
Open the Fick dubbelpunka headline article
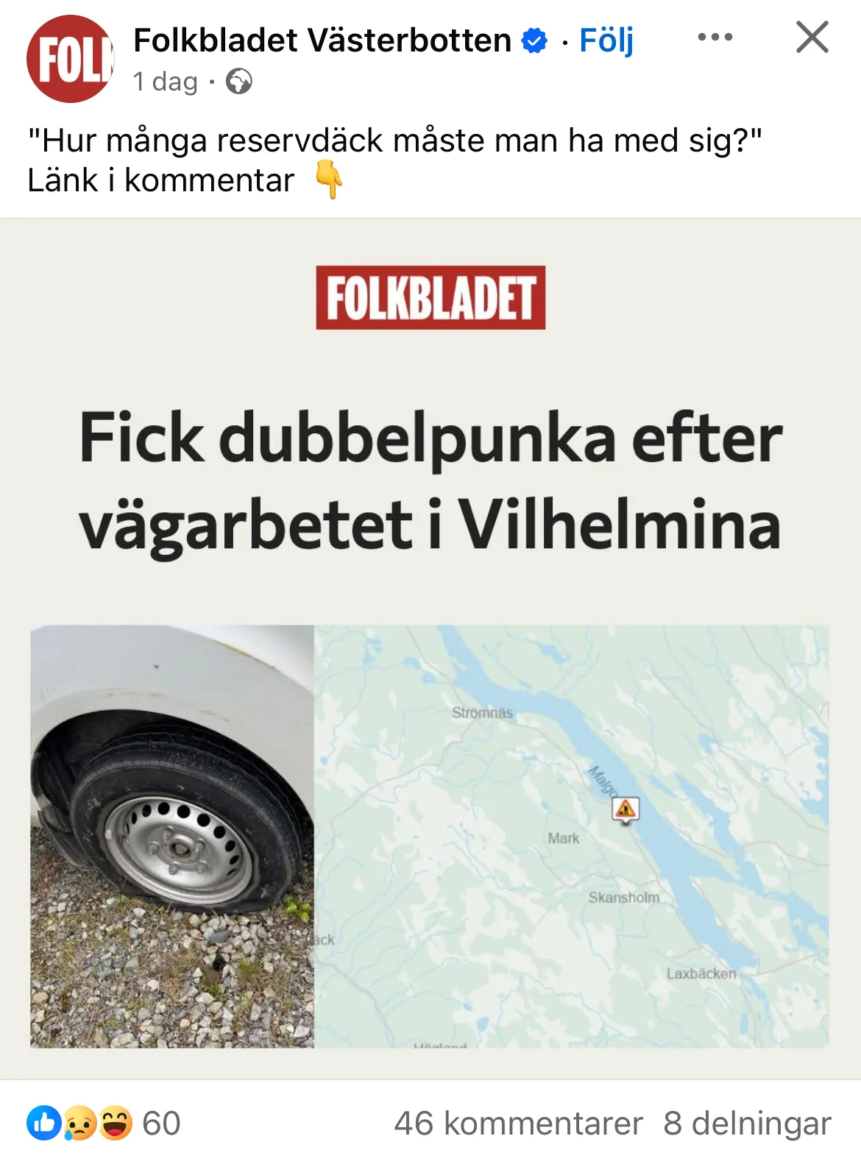(x=431, y=481)
